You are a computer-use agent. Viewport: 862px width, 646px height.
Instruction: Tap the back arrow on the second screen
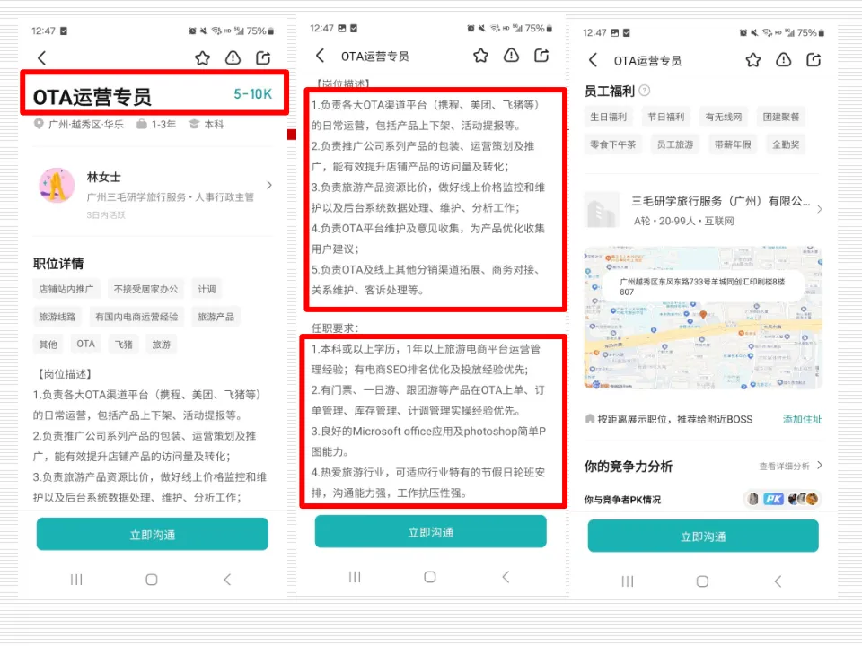click(x=320, y=57)
